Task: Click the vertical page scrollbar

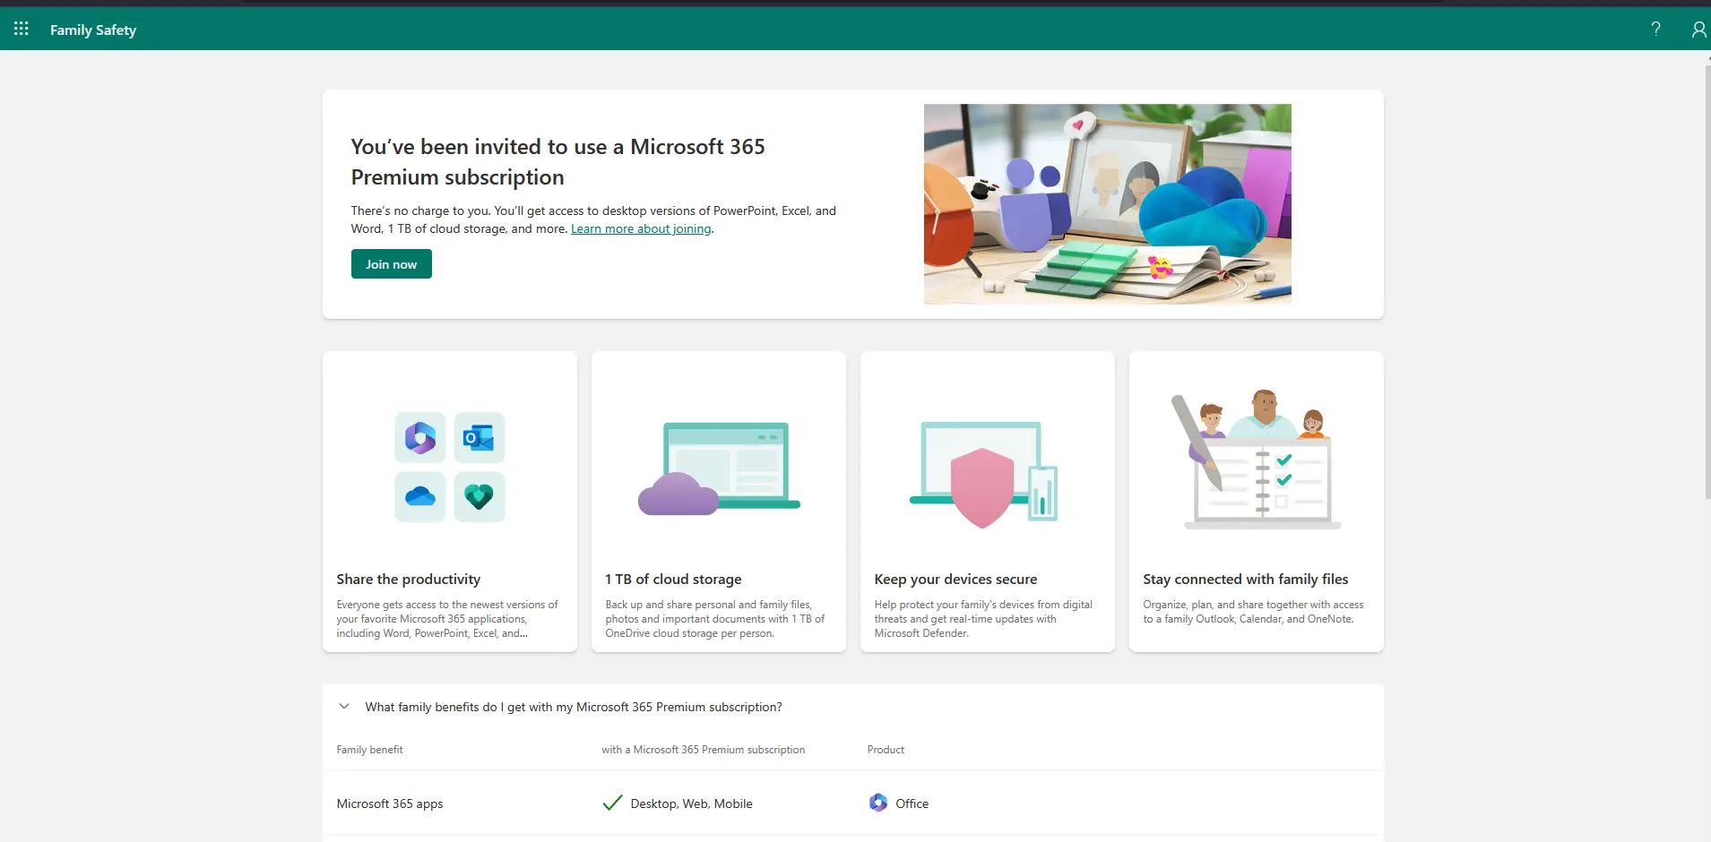Action: click(1707, 282)
